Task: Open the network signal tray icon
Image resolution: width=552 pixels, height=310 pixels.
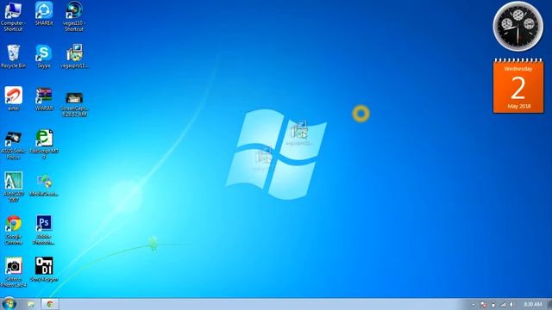Action: tap(503, 304)
